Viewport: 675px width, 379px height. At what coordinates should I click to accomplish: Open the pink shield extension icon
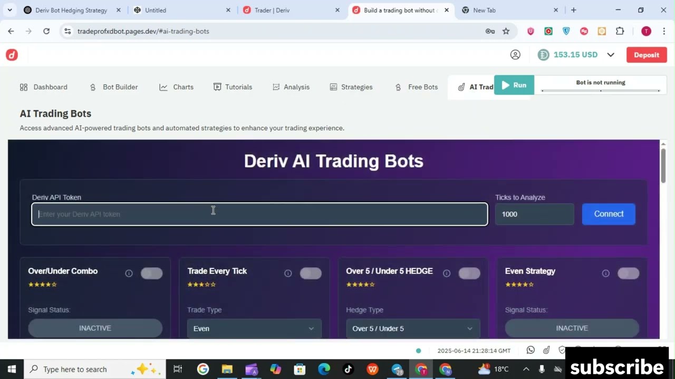pos(531,31)
